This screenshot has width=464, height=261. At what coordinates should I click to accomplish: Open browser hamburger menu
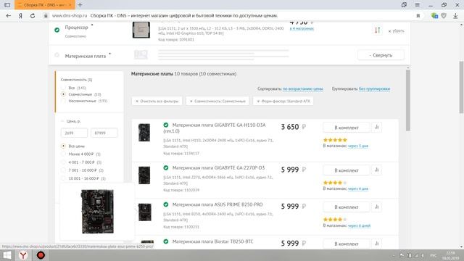(x=418, y=5)
